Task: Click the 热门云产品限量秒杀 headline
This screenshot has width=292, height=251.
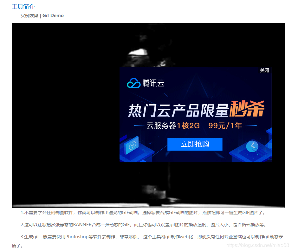Action: (196, 109)
